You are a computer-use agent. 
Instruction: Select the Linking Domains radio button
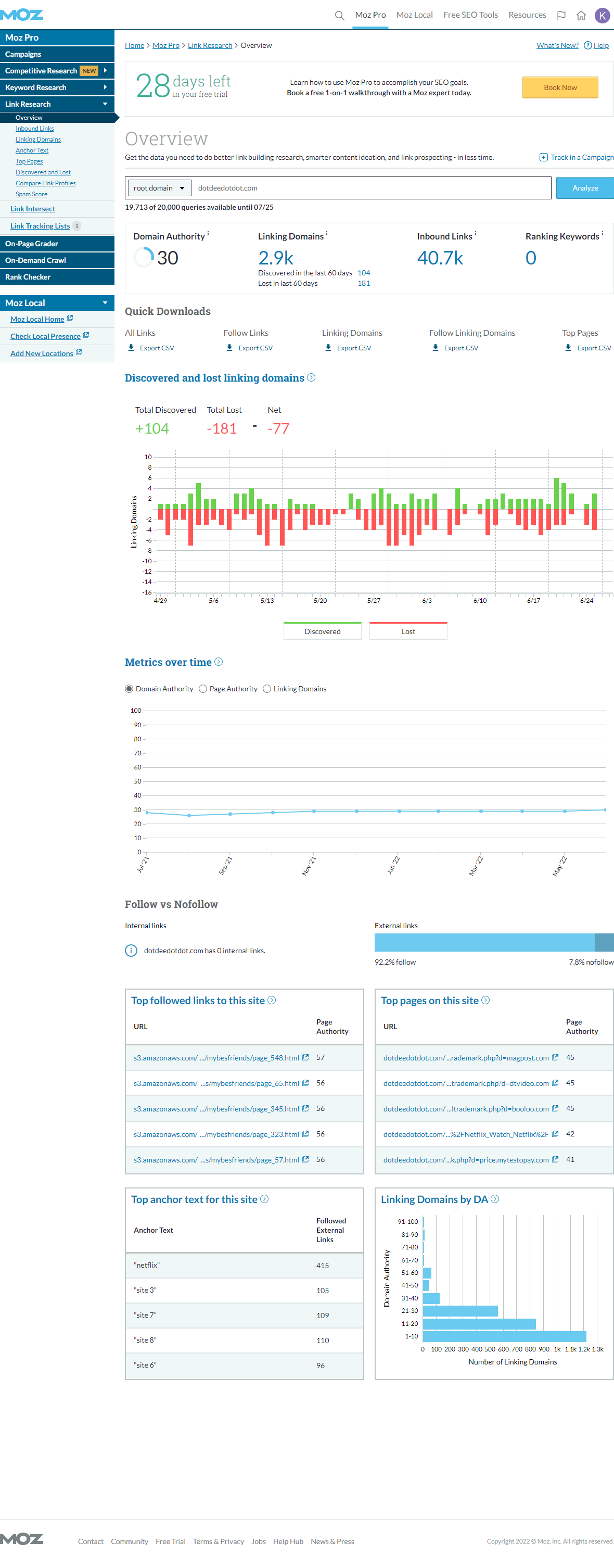266,688
